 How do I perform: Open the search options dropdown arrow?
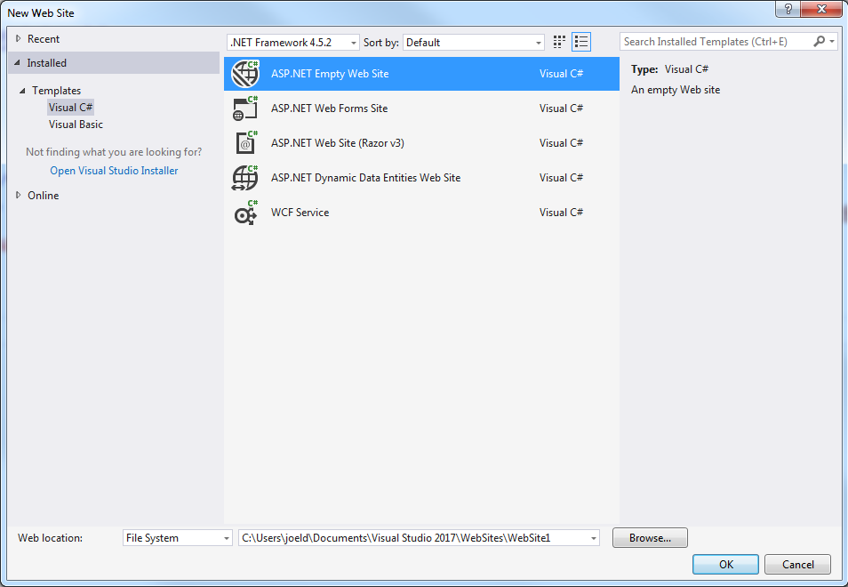tap(832, 41)
